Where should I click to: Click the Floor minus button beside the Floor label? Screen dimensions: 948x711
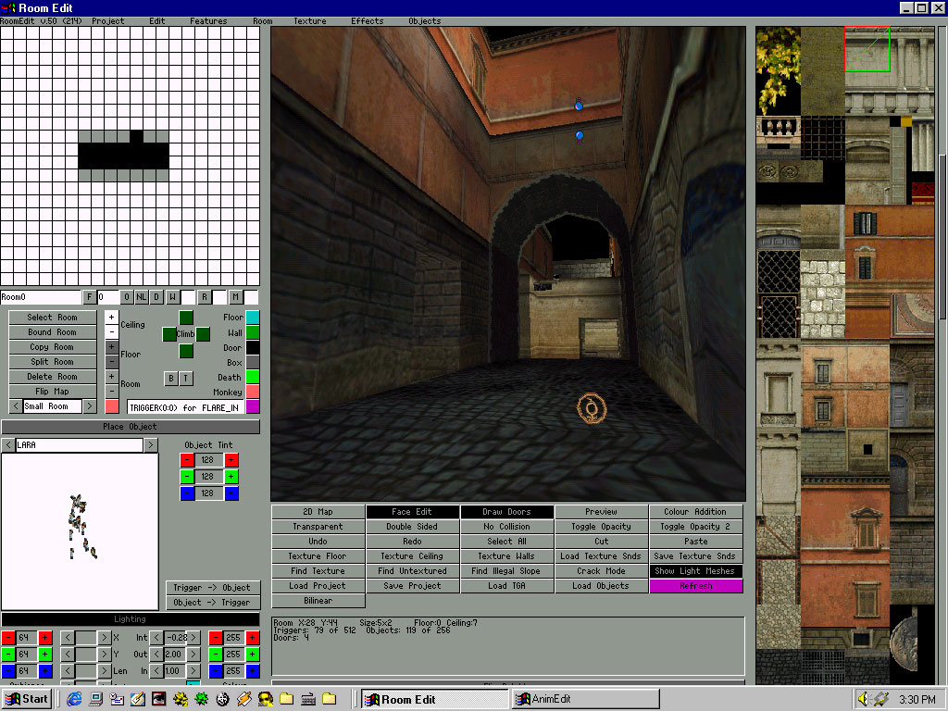pos(112,362)
